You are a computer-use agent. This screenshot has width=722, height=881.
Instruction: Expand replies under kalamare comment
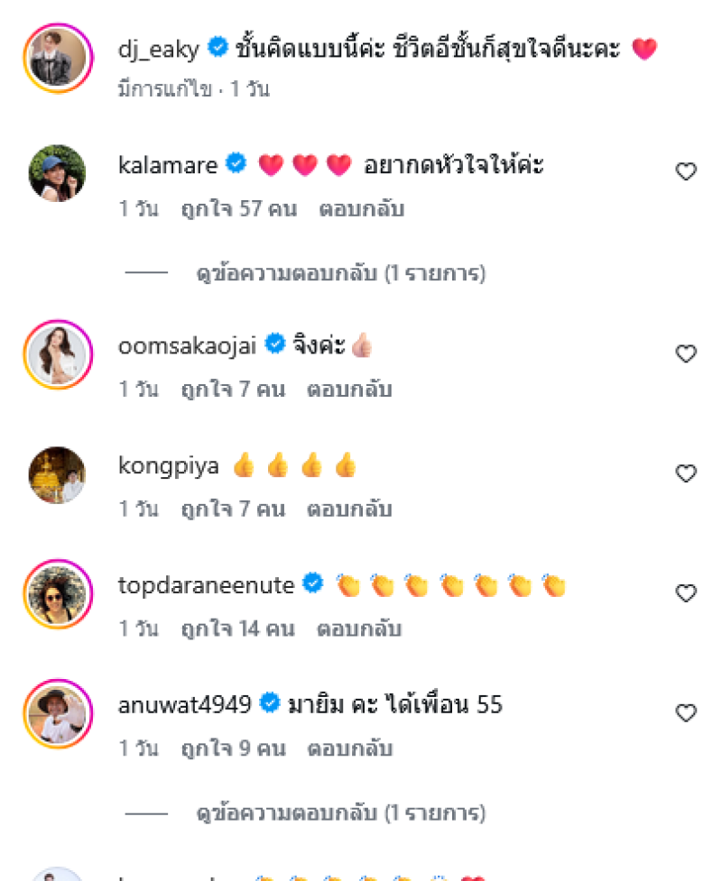click(341, 273)
